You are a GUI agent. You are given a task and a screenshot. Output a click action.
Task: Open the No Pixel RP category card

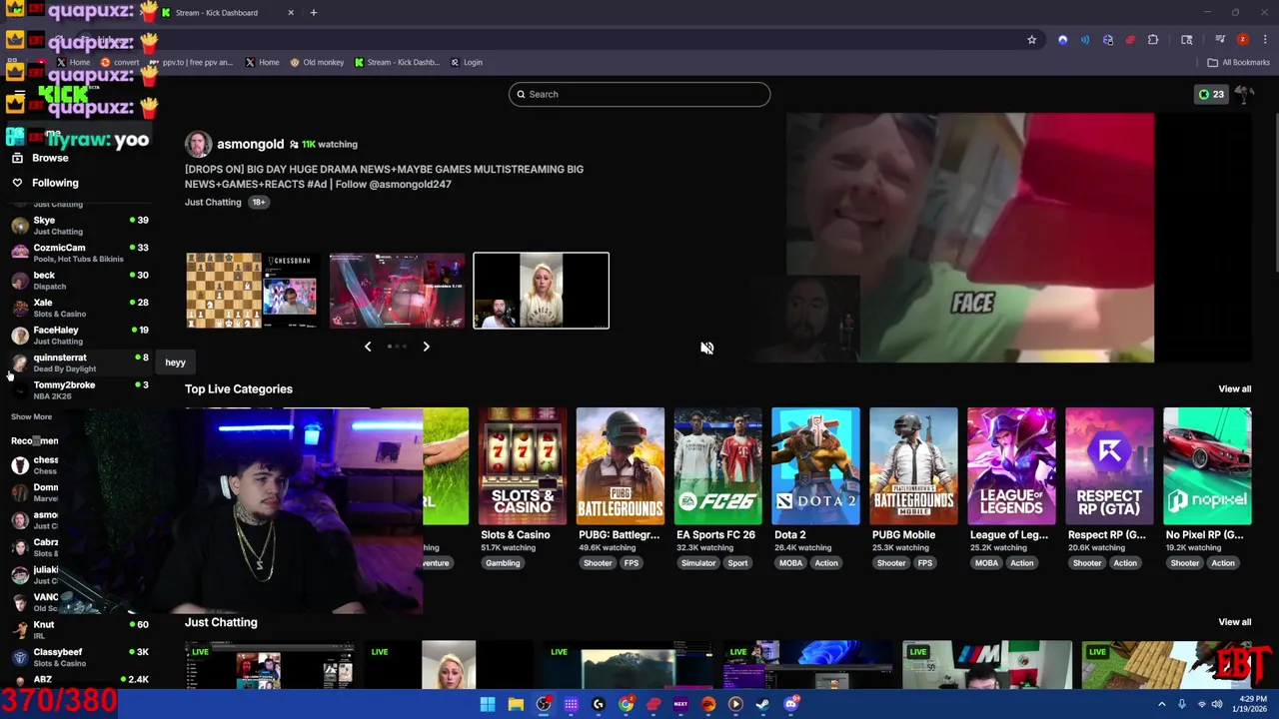pos(1207,466)
